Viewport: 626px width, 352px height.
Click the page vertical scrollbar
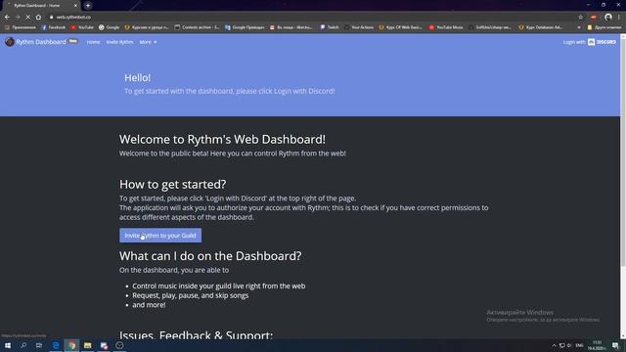623,152
